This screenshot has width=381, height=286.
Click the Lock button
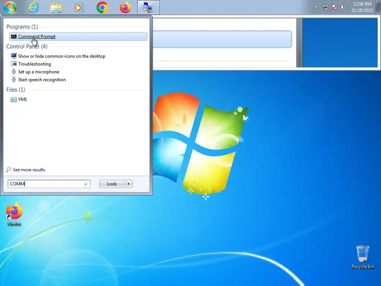point(112,184)
